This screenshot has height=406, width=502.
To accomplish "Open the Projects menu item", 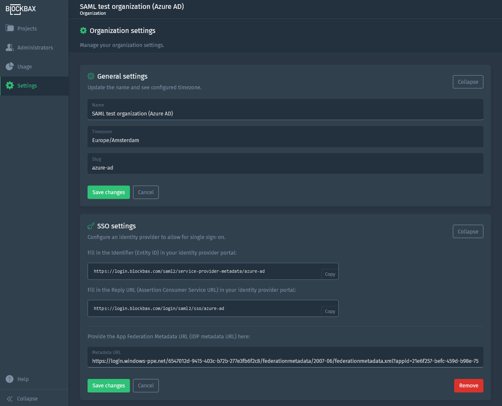I will pyautogui.click(x=27, y=28).
